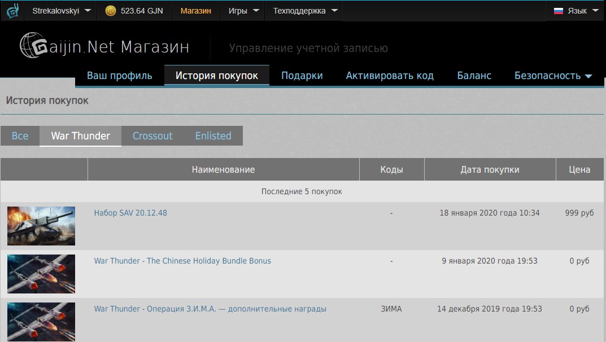This screenshot has height=342, width=606.
Task: Open the Язык language selector
Action: [x=576, y=11]
